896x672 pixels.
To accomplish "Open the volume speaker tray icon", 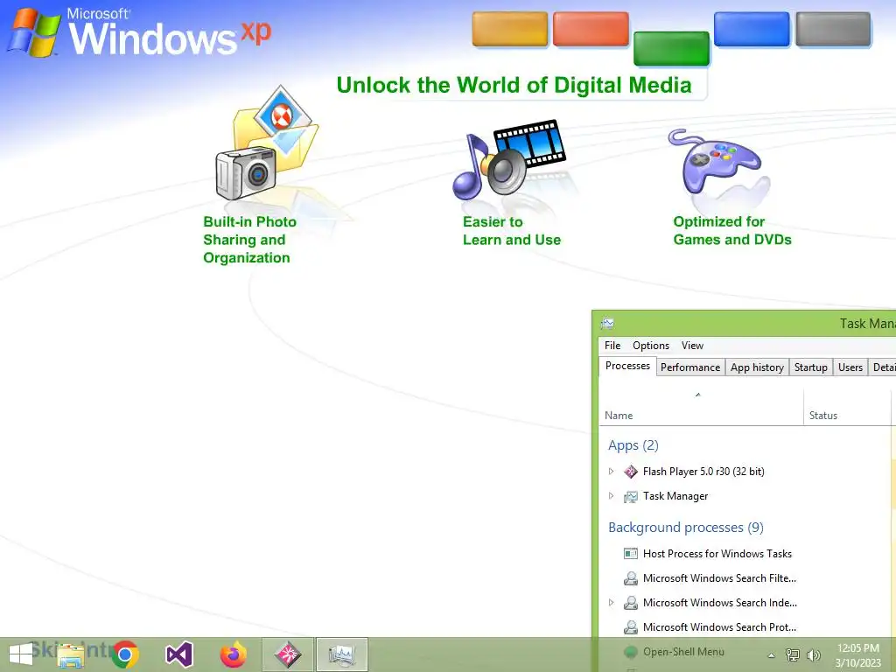I will point(813,654).
